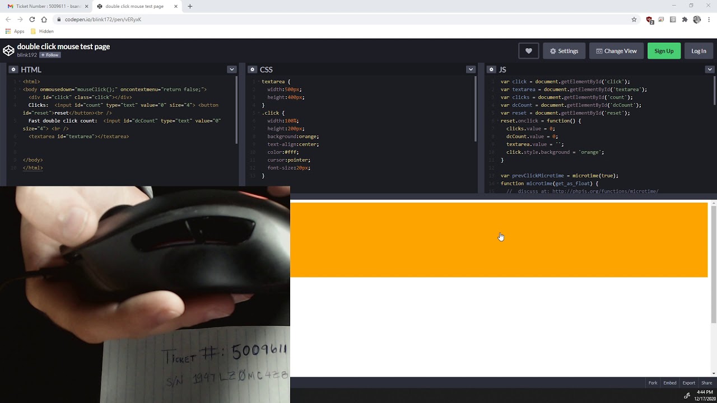Expand the JS panel dropdown
The image size is (717, 403).
pyautogui.click(x=710, y=69)
